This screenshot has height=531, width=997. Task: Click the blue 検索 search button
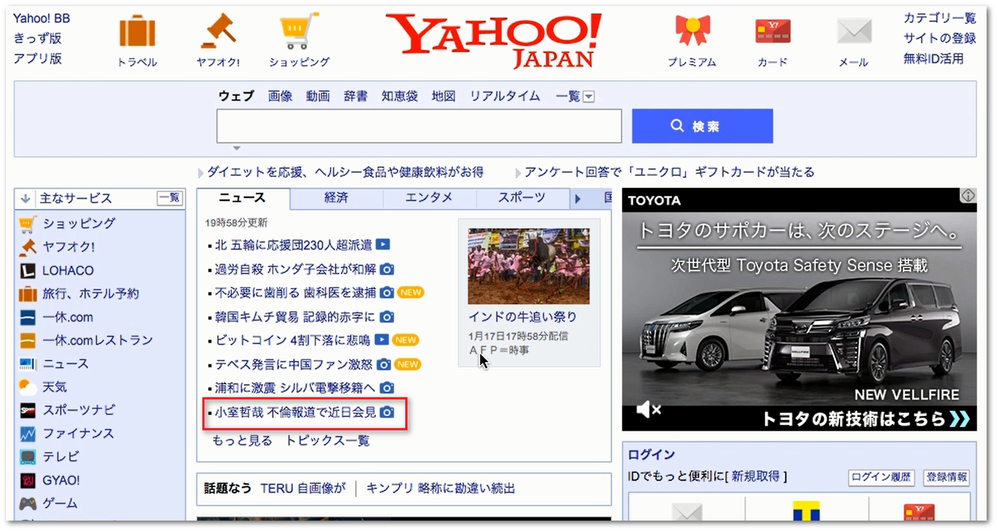[x=702, y=126]
